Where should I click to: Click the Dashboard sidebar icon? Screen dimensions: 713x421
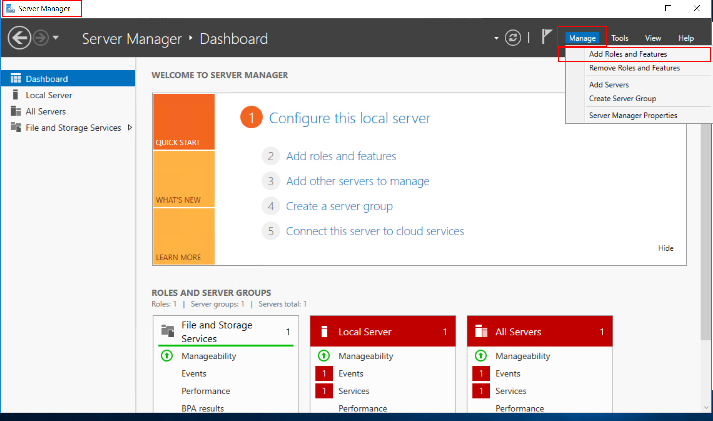pyautogui.click(x=16, y=78)
